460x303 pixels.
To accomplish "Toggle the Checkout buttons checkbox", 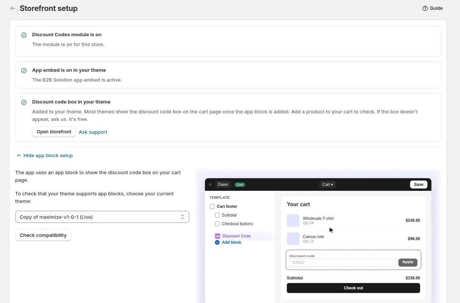I will [x=217, y=224].
